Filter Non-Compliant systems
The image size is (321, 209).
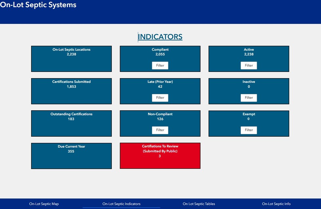coord(160,130)
